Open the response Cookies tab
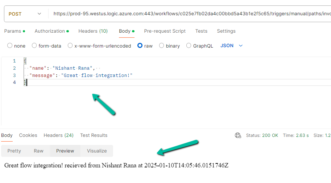331x183 pixels. pyautogui.click(x=28, y=135)
